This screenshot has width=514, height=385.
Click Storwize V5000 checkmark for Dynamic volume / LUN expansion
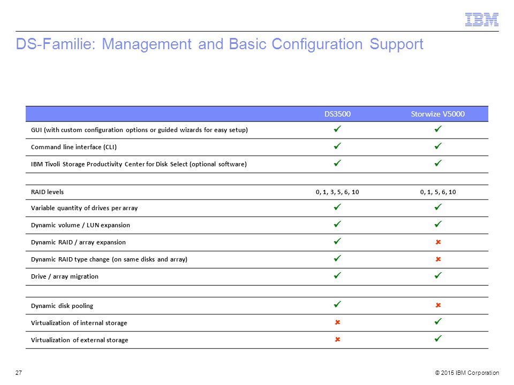click(438, 224)
